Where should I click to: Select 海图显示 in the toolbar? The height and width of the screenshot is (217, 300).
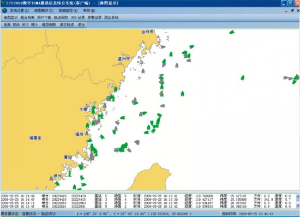click(11, 17)
